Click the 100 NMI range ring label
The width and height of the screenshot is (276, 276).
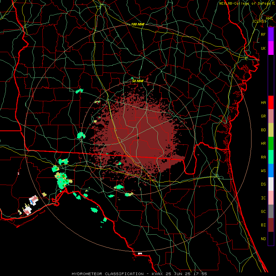(138, 24)
